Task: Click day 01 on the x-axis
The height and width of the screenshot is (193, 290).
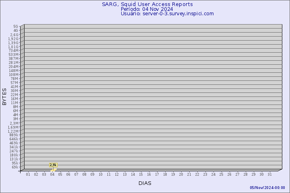Action: coord(28,175)
